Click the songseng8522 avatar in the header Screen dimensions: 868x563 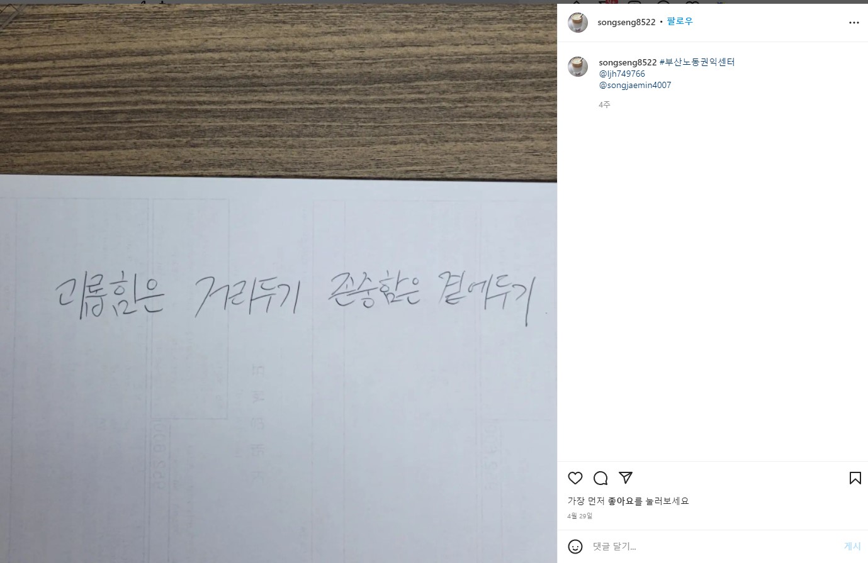578,22
